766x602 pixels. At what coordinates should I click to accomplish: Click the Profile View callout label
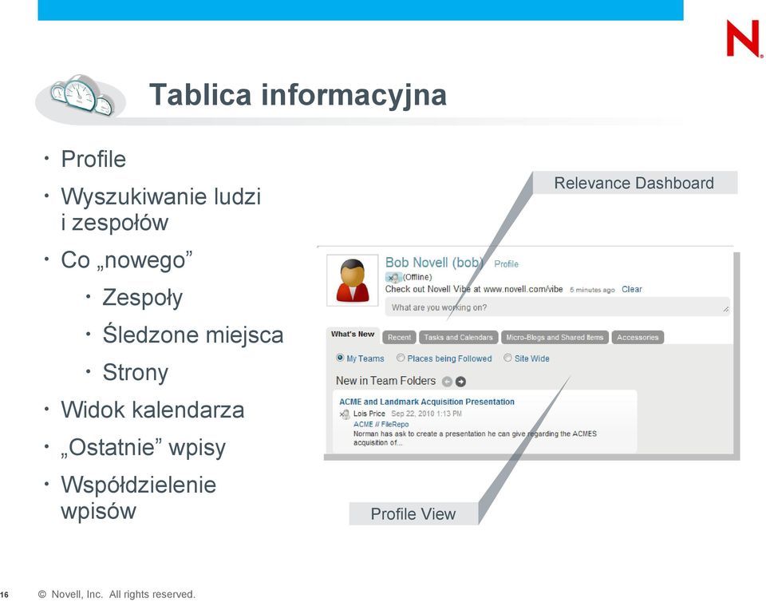pos(413,514)
